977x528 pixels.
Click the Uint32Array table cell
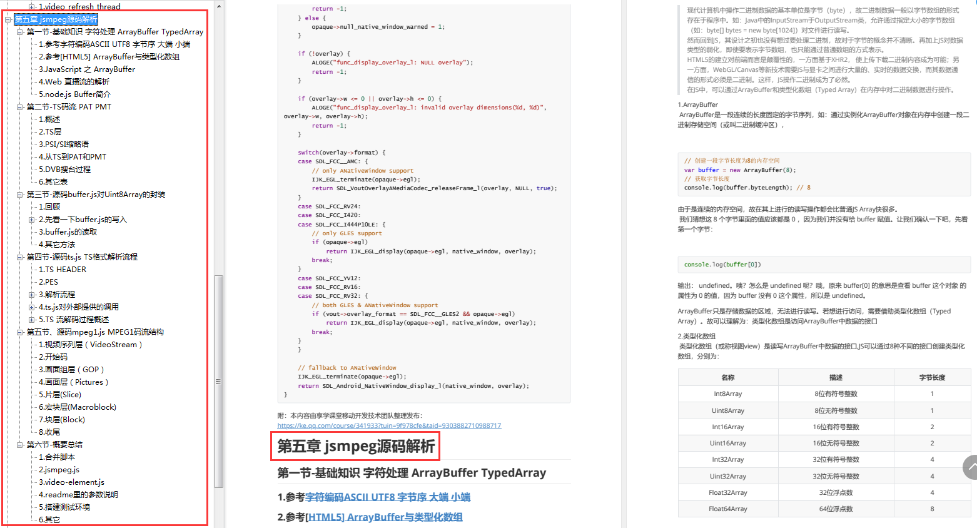click(x=728, y=476)
